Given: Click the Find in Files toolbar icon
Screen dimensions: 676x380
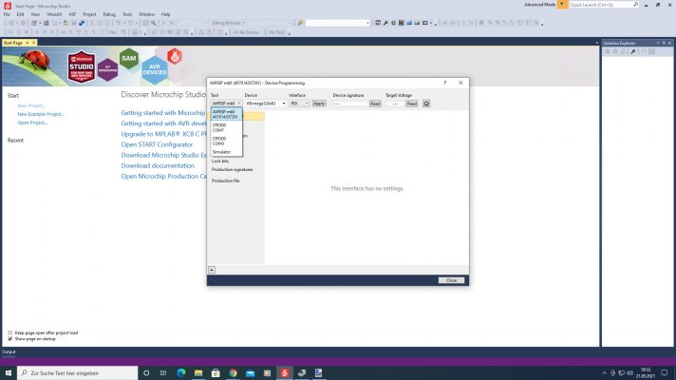Looking at the screenshot, I should click(154, 23).
